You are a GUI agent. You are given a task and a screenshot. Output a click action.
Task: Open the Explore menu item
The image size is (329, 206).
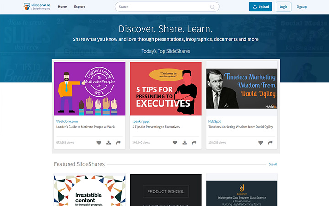pos(80,7)
